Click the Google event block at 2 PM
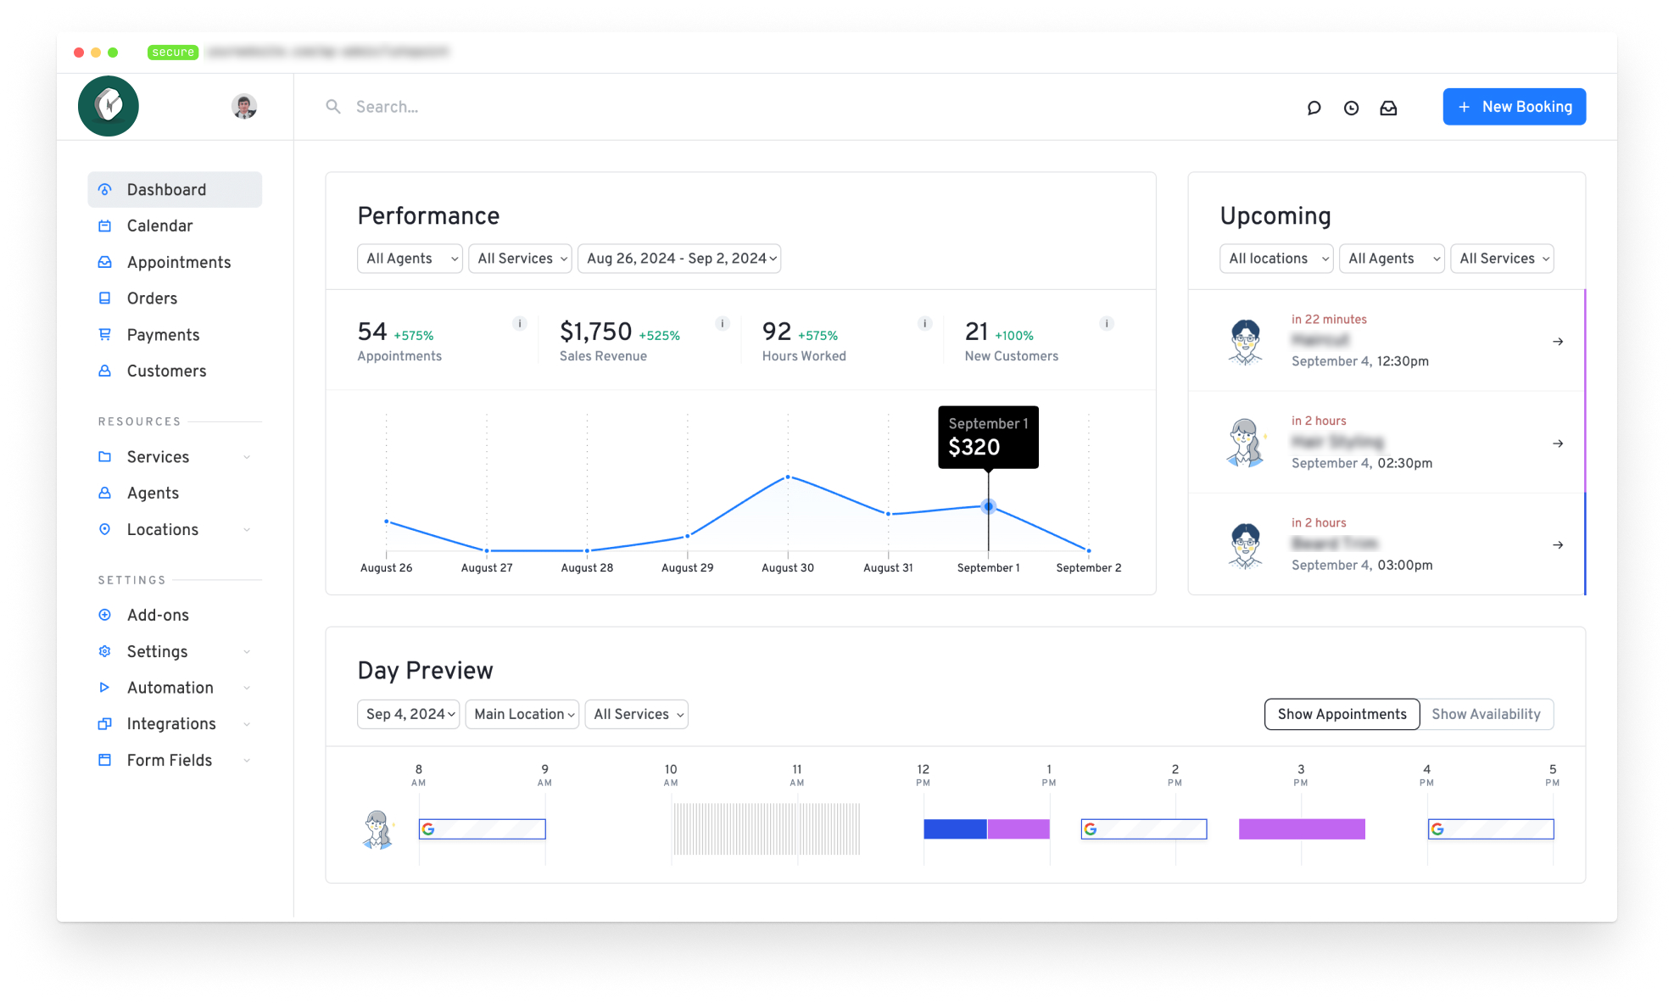This screenshot has width=1674, height=1004. [x=1143, y=829]
